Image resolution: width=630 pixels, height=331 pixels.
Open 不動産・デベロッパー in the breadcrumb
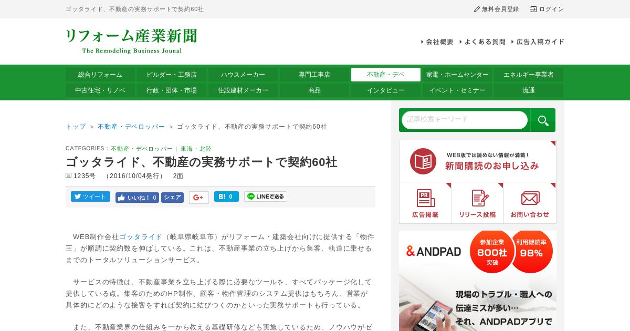pos(131,127)
